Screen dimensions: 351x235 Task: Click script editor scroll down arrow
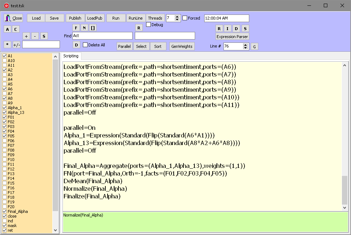coord(344,207)
